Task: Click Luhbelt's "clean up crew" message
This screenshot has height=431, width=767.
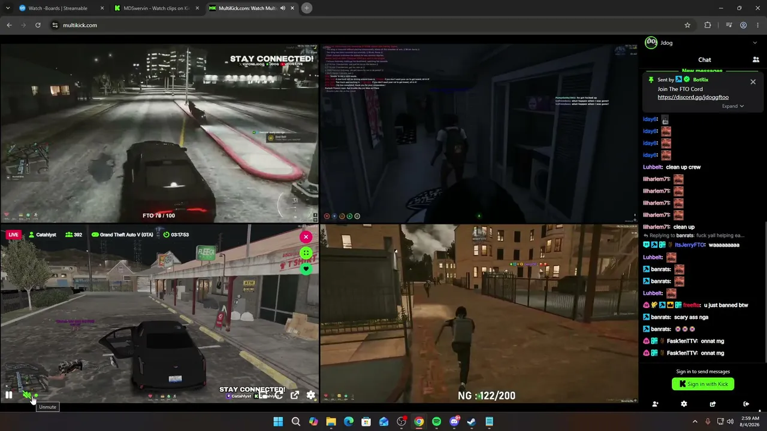Action: 683,167
